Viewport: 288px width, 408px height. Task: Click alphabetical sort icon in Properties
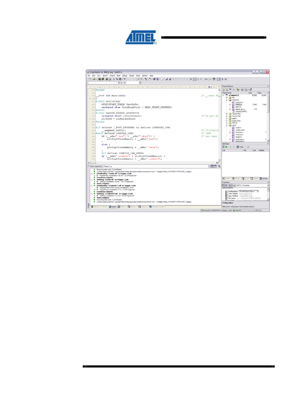coord(227,186)
